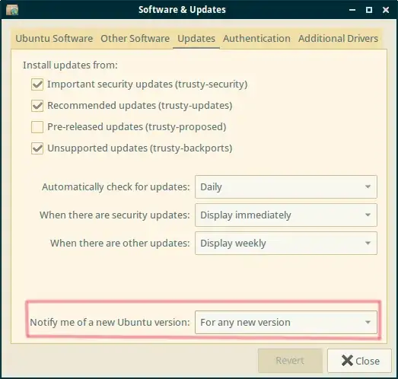Open the other updates Display weekly dropdown
The width and height of the screenshot is (398, 379).
pyautogui.click(x=286, y=244)
